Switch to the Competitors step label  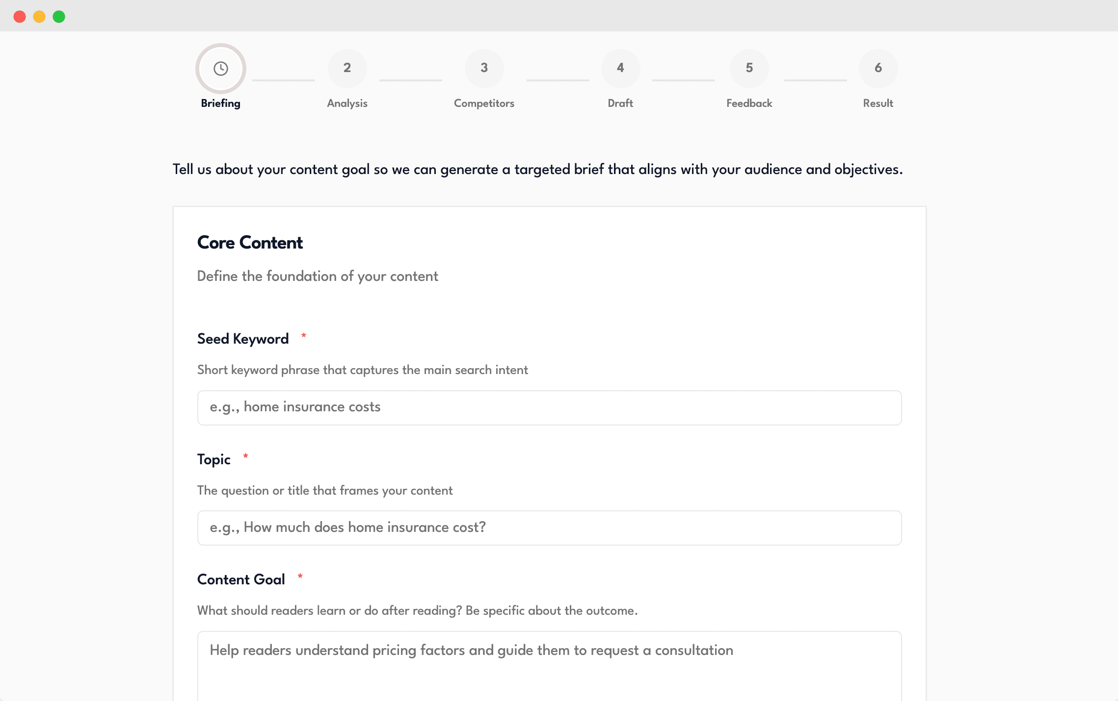click(484, 103)
